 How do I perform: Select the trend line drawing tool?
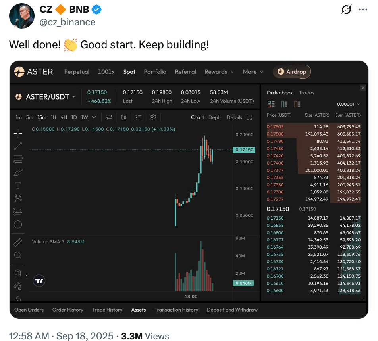18,146
